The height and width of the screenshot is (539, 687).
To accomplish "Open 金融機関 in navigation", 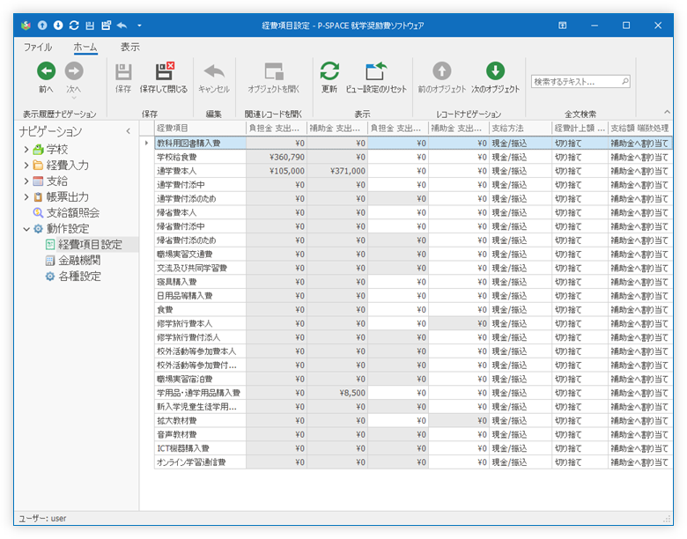I will [x=79, y=261].
